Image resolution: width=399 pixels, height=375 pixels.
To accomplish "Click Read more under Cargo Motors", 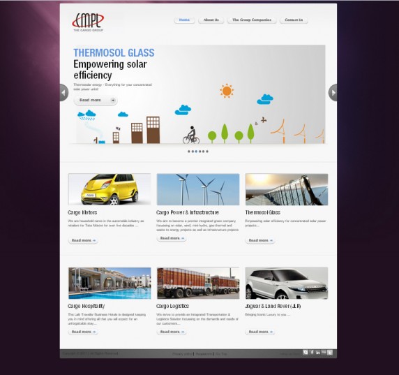I will [83, 240].
